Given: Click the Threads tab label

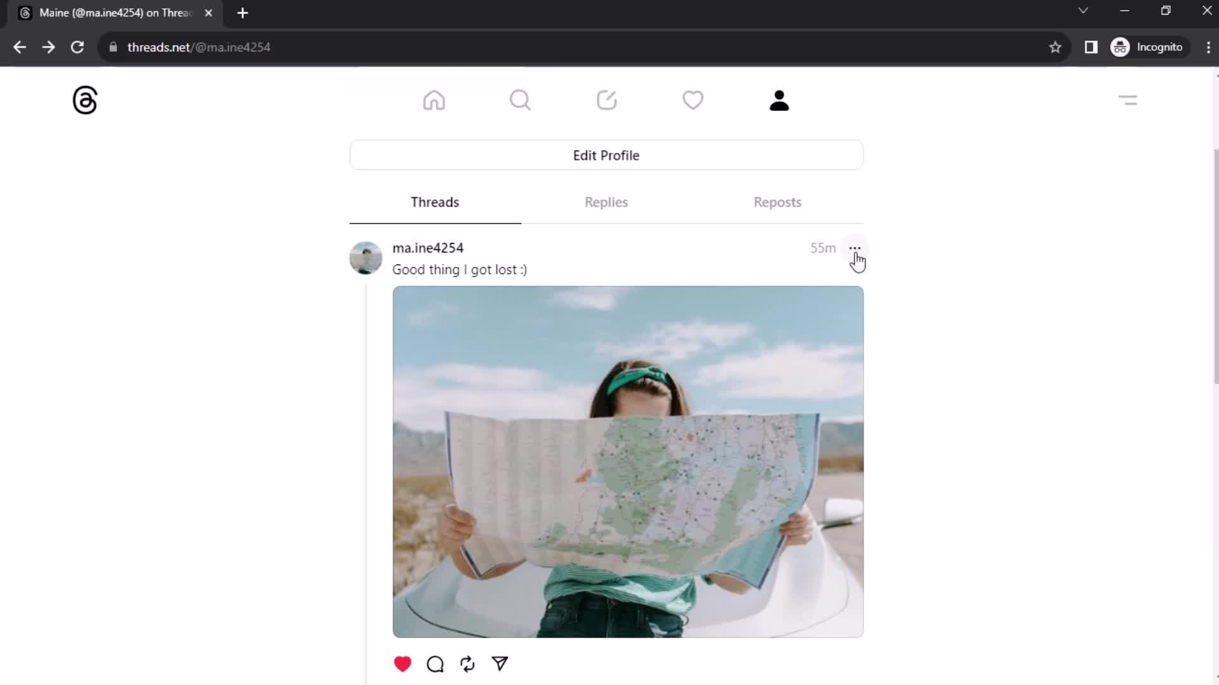Looking at the screenshot, I should [436, 202].
